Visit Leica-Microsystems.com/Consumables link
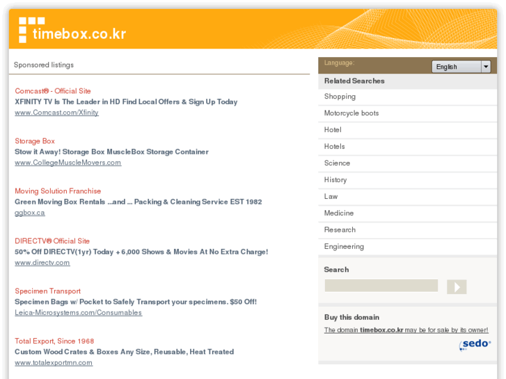Viewport: 506px width, 379px height. (x=78, y=312)
